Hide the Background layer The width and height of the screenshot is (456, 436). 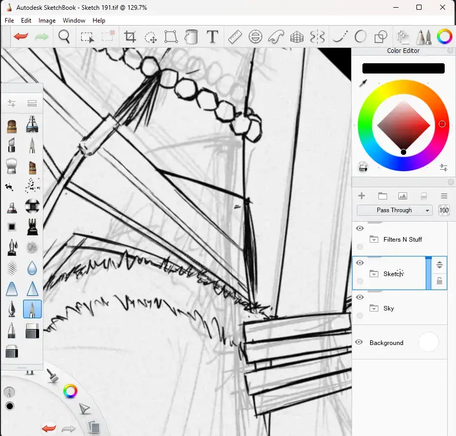click(x=359, y=342)
